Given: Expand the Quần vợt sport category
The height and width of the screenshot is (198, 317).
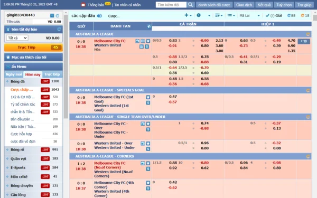Looking at the screenshot, I should point(34,158).
